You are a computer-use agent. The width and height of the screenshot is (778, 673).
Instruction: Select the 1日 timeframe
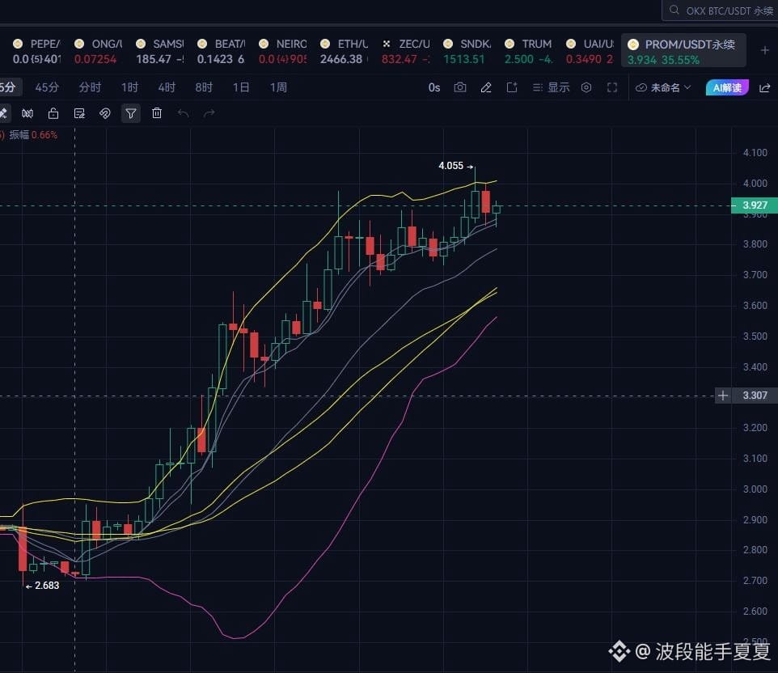(x=241, y=87)
